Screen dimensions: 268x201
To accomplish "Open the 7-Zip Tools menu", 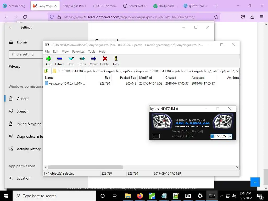I will pyautogui.click(x=92, y=52).
